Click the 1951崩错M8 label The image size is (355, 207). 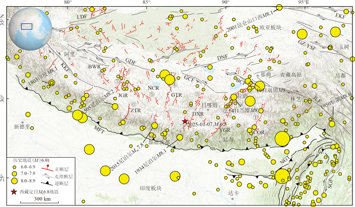pos(271,91)
